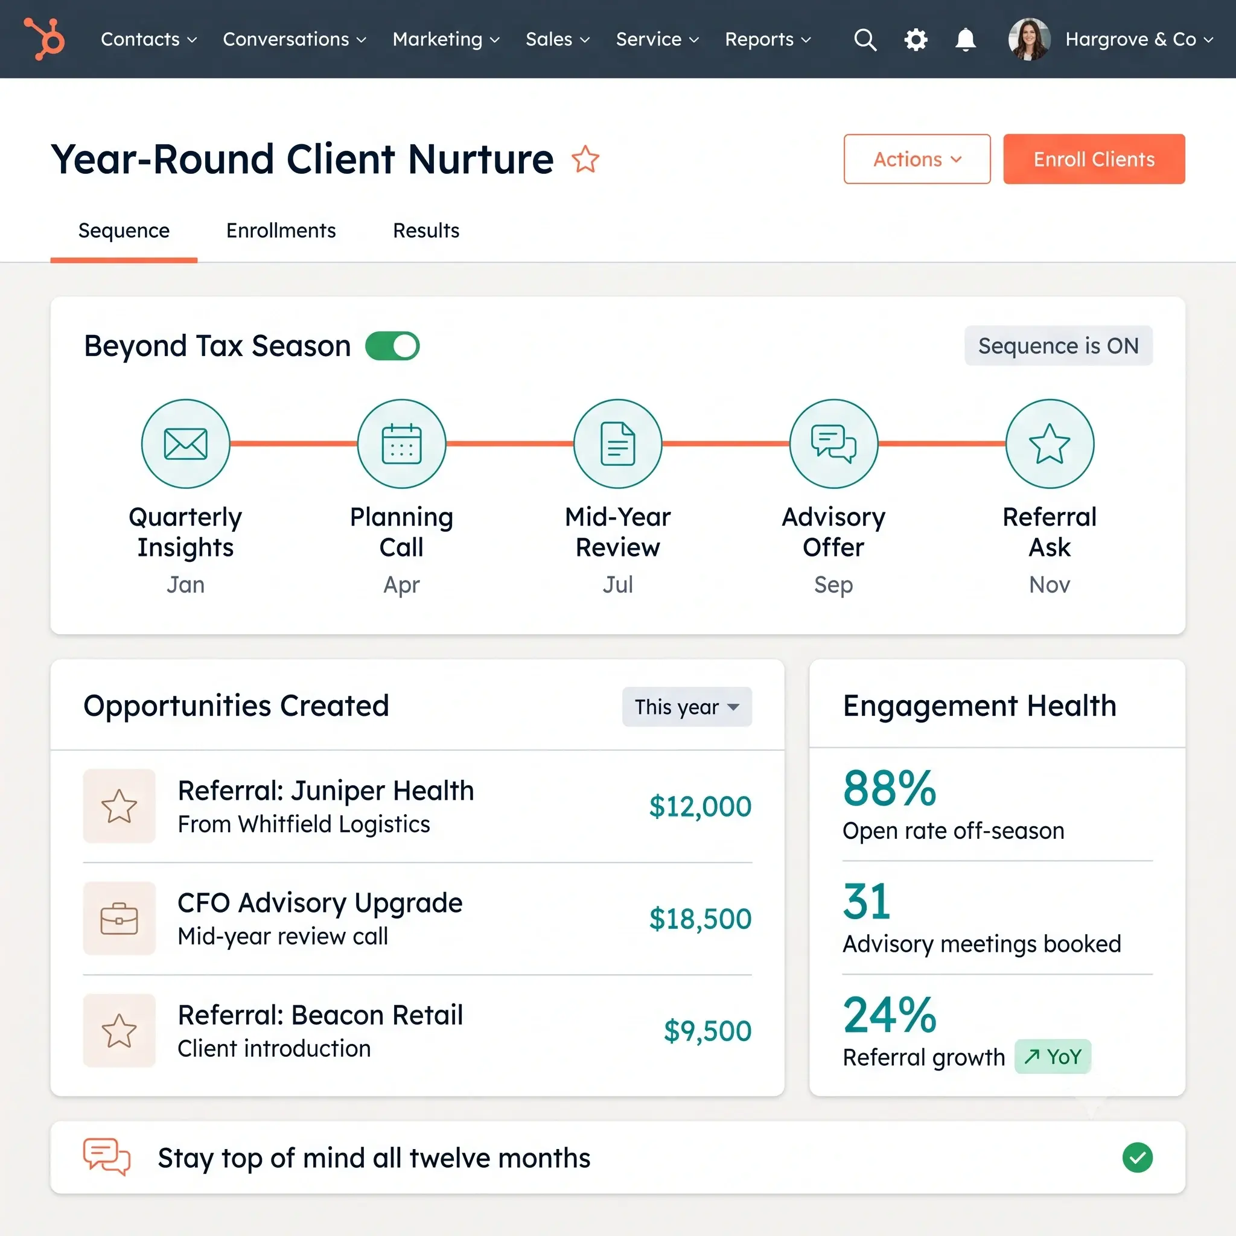The image size is (1236, 1236).
Task: Expand the Sales menu
Action: (558, 40)
